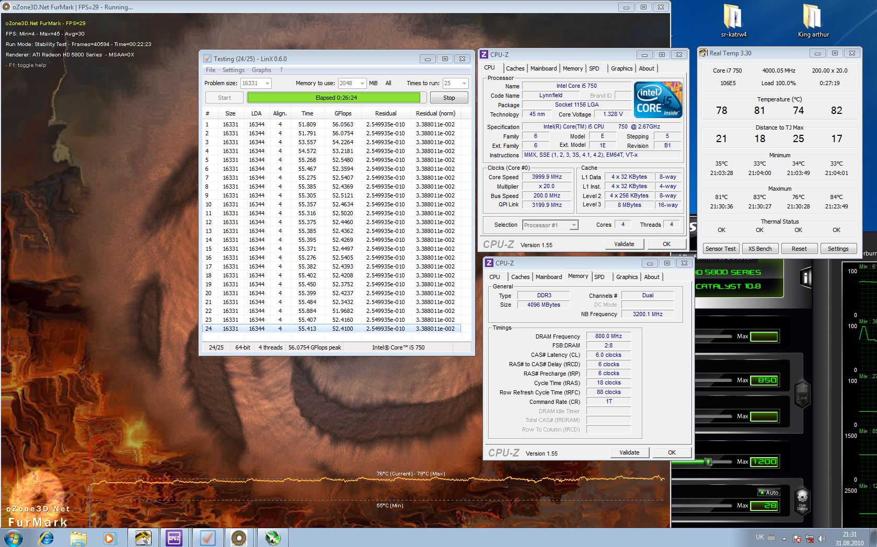The width and height of the screenshot is (877, 547).
Task: Switch to CPU tab in bottom CPU-Z window
Action: tap(494, 277)
